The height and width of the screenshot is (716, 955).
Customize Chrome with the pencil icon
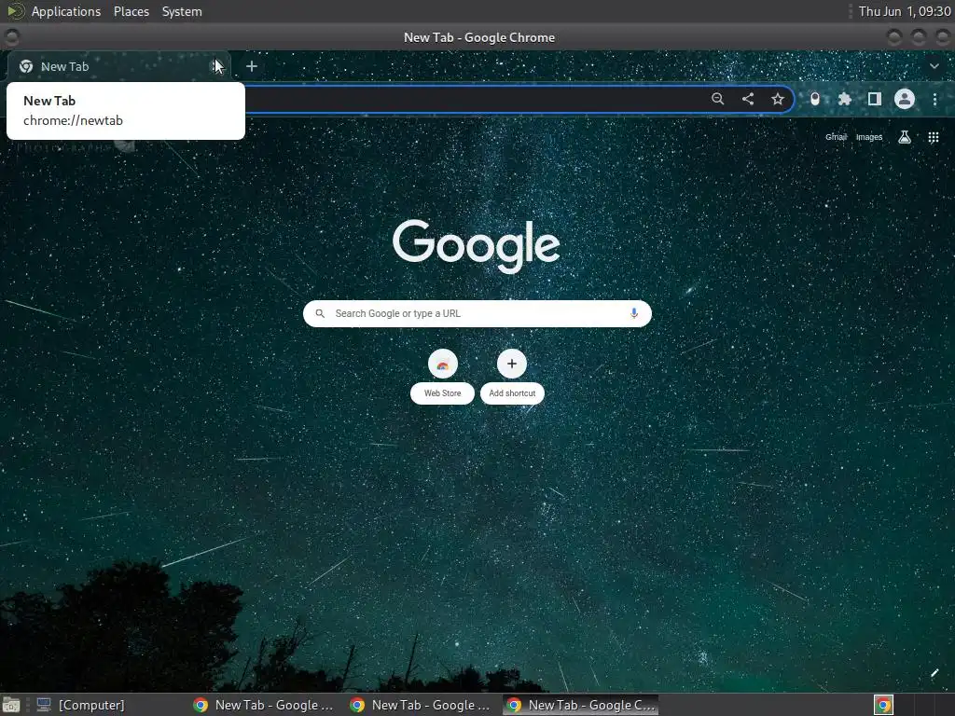click(x=934, y=673)
